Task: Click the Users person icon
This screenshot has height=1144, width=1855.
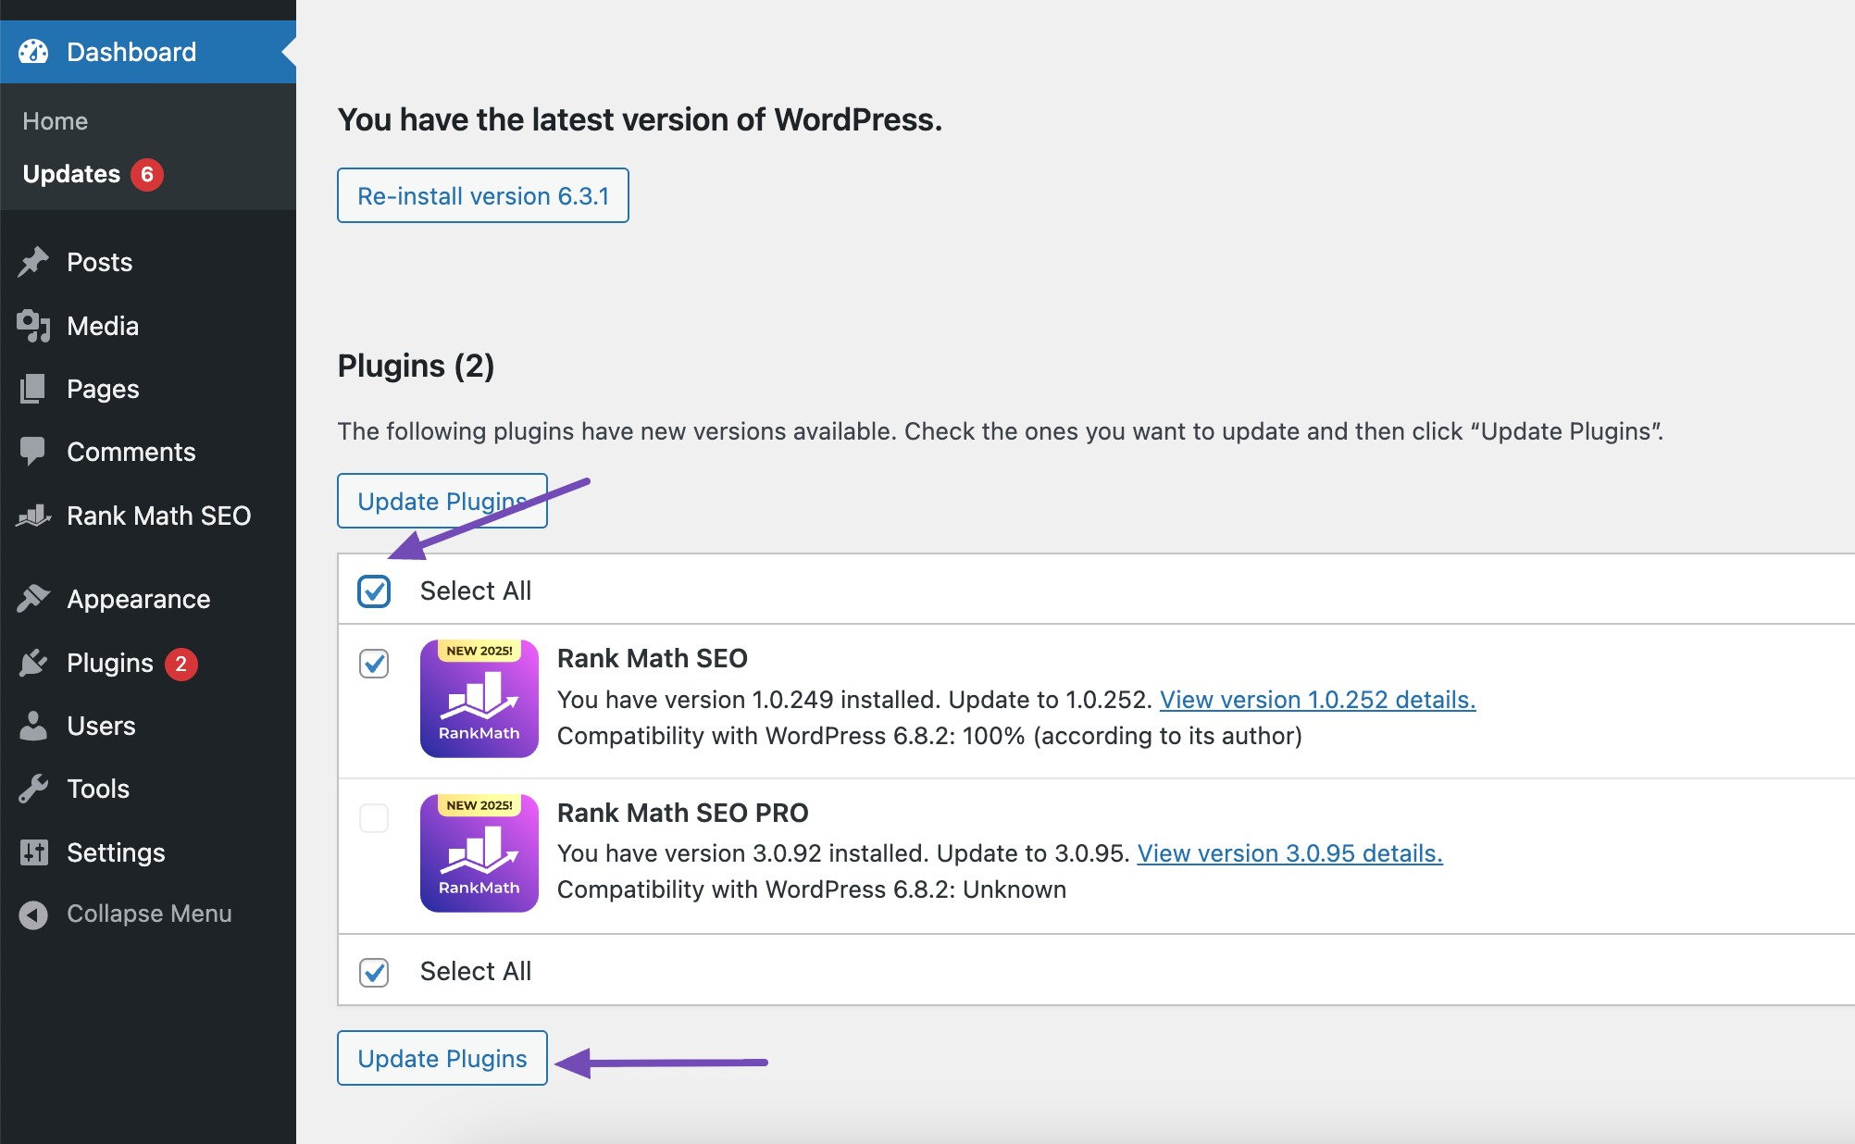Action: [x=33, y=726]
